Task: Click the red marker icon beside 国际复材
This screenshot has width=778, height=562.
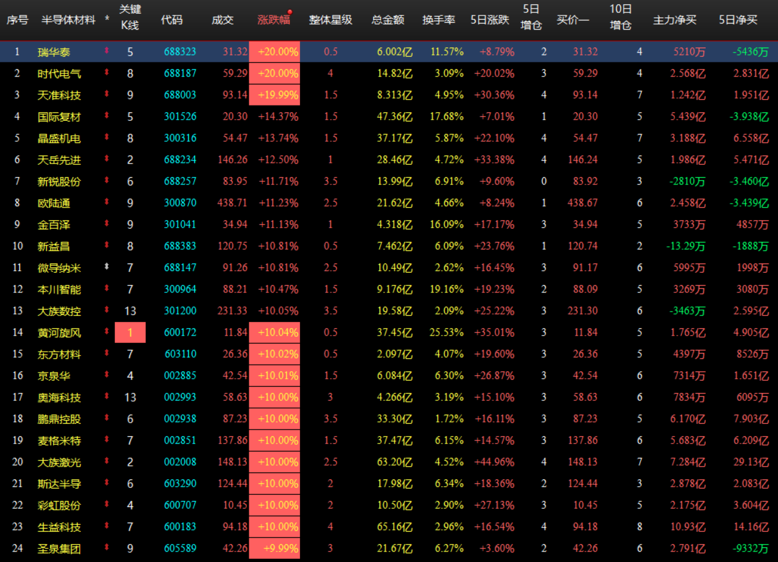Action: click(x=107, y=117)
